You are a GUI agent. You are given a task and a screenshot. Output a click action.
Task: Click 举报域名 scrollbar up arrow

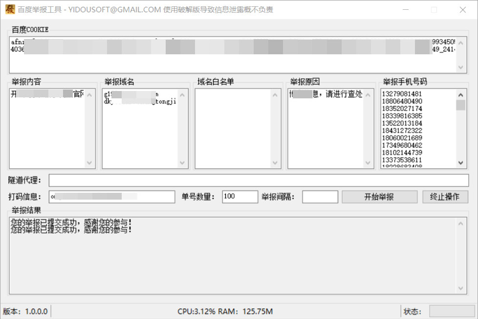[x=182, y=95]
